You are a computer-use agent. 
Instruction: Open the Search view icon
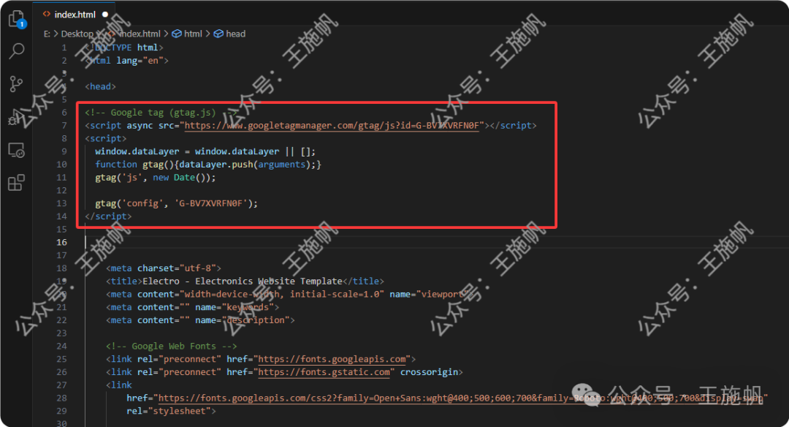click(17, 50)
